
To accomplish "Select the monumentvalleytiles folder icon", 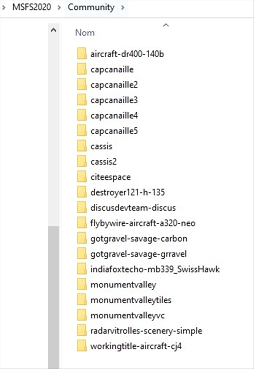I will [x=82, y=300].
